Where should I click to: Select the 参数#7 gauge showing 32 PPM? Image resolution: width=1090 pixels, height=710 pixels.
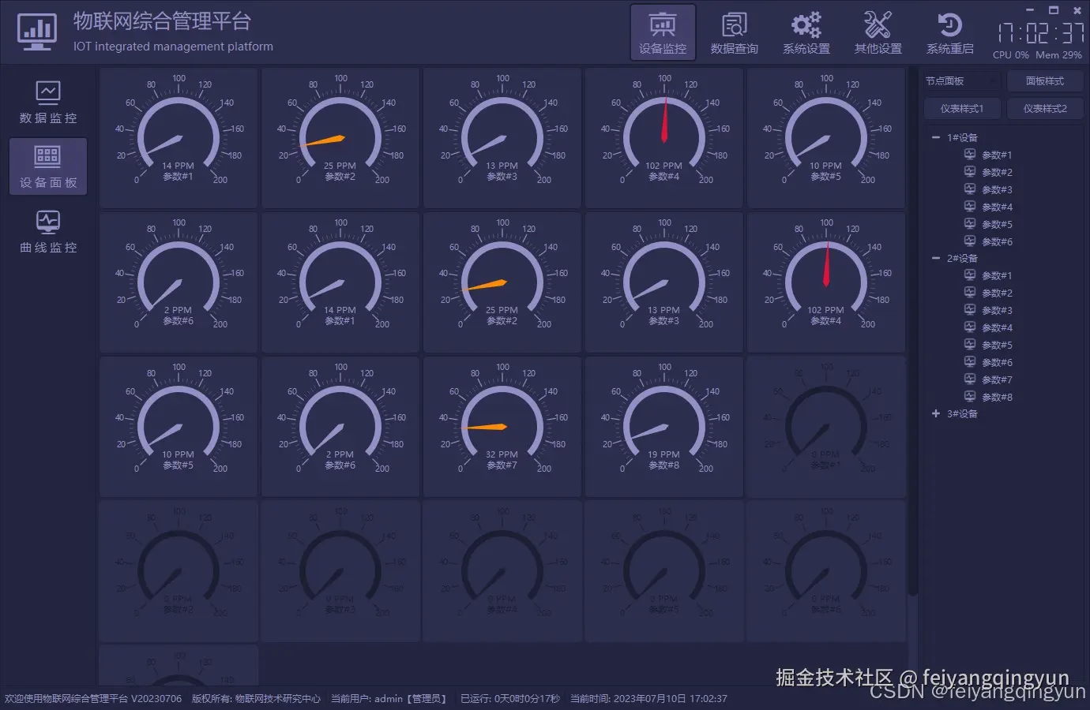click(502, 427)
